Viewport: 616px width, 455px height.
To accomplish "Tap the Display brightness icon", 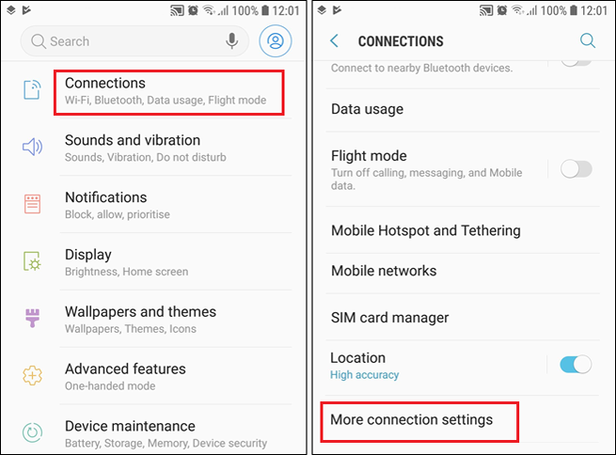I will (x=32, y=261).
